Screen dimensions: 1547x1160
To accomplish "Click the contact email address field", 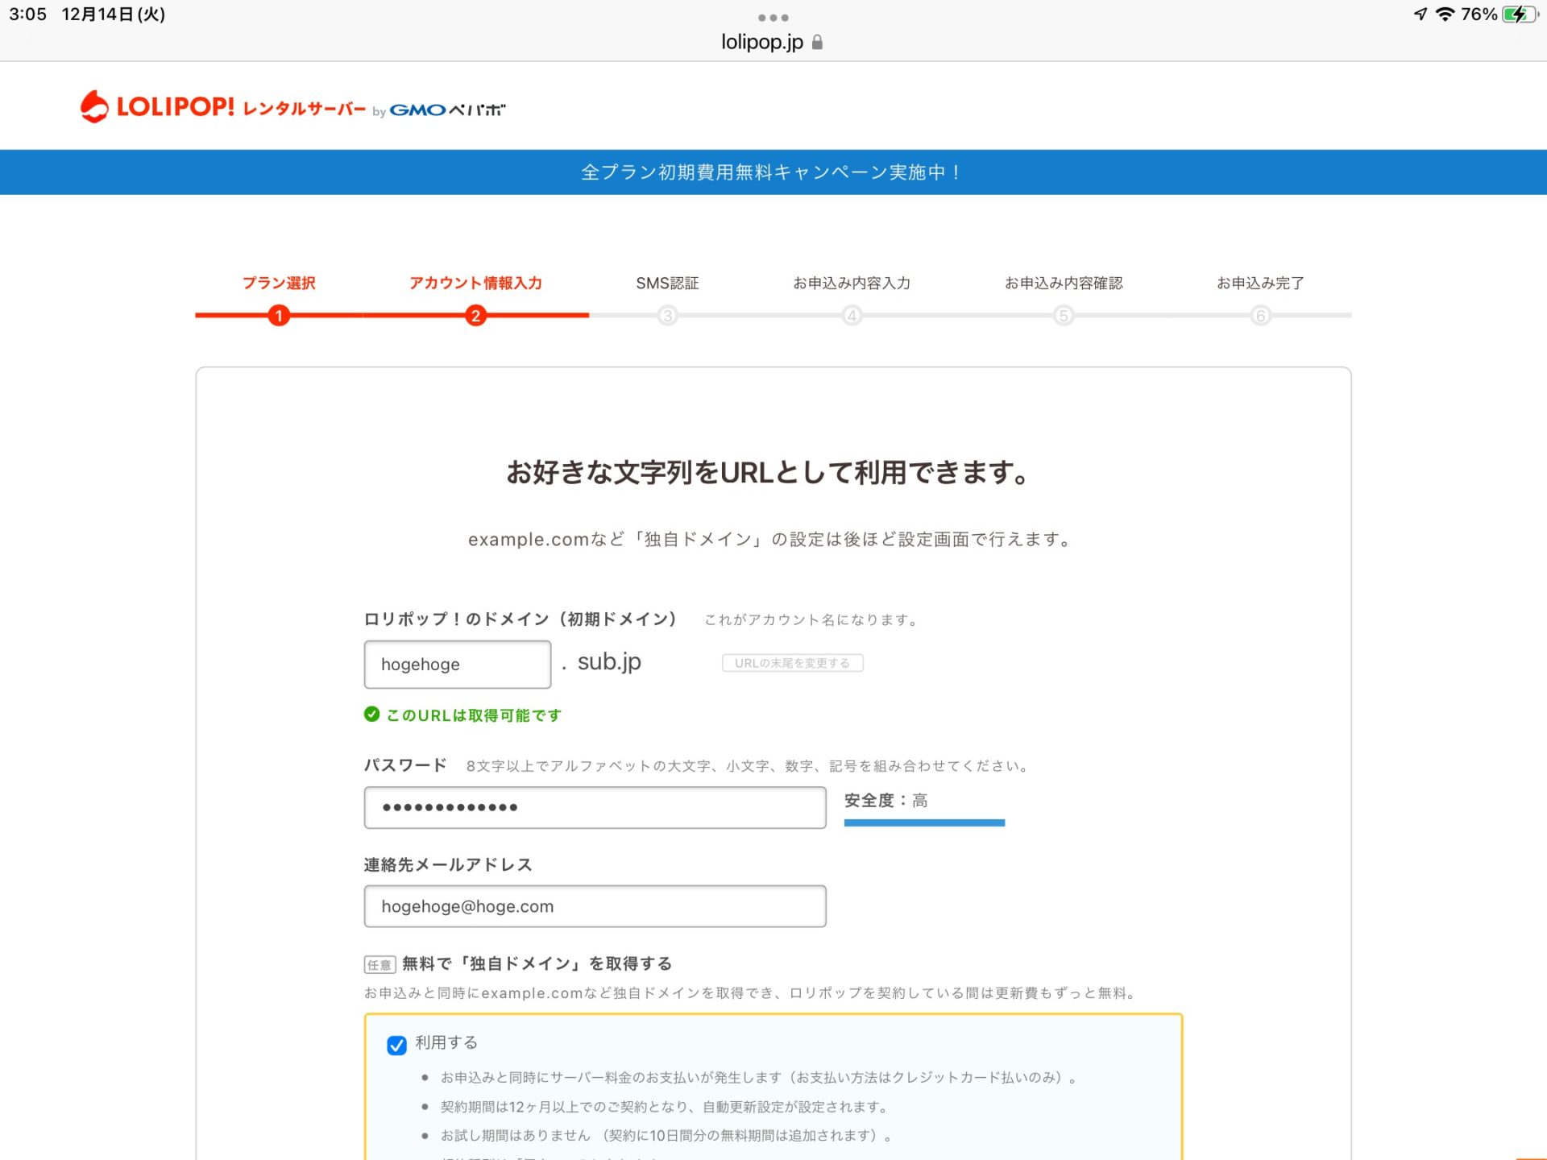I will (x=595, y=906).
